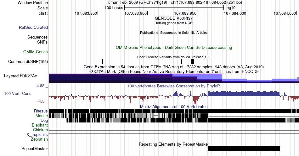Click the thin middle dbSNP variant mark
Image resolution: width=299 pixels, height=156 pixels.
click(182, 61)
